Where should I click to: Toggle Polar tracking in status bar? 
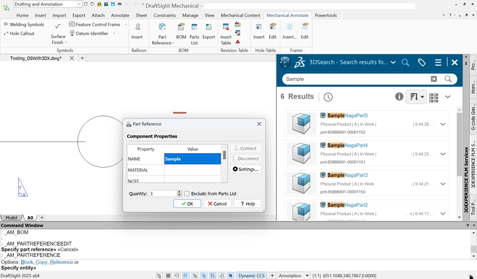click(186, 276)
